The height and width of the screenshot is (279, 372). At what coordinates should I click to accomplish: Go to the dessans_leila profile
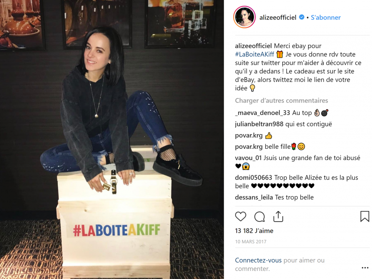254,197
